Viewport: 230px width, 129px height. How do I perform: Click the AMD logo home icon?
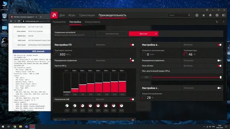(x=54, y=15)
